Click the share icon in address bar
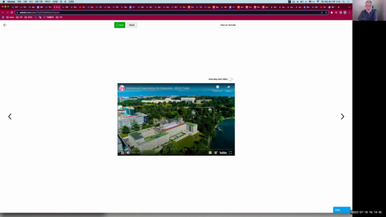This screenshot has width=386, height=217. (x=321, y=13)
